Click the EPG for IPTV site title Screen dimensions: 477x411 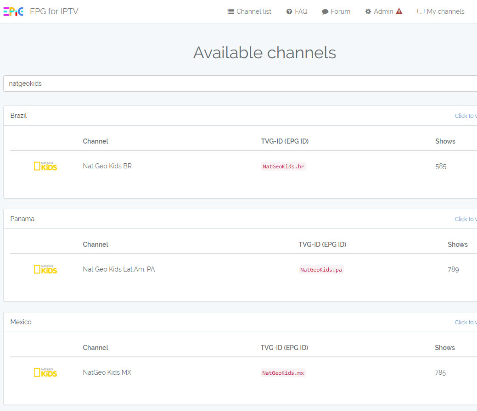[54, 11]
